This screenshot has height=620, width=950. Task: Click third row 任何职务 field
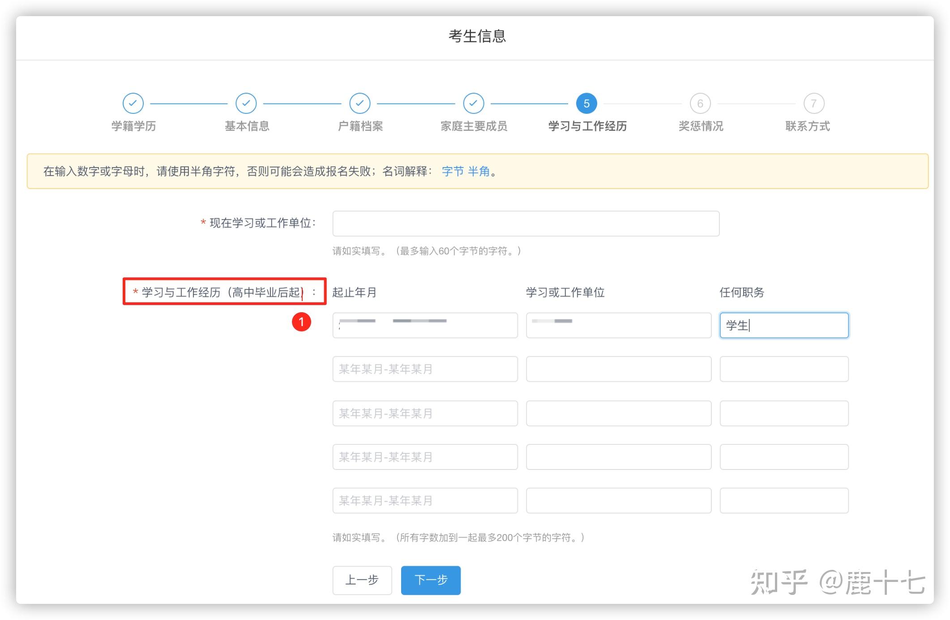(784, 413)
